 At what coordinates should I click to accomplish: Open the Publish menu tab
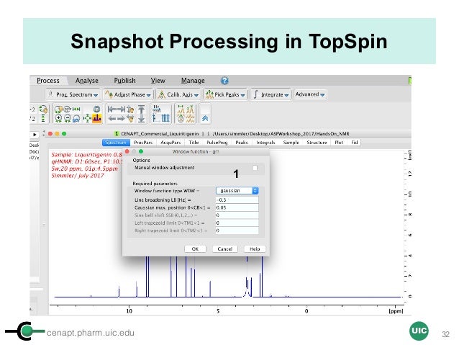pyautogui.click(x=124, y=81)
